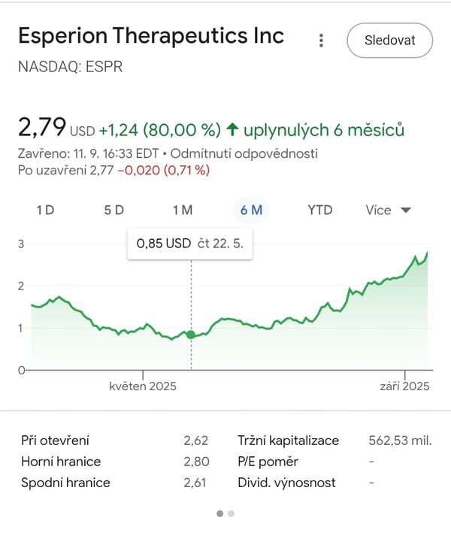Go to second pagination dot

[231, 513]
